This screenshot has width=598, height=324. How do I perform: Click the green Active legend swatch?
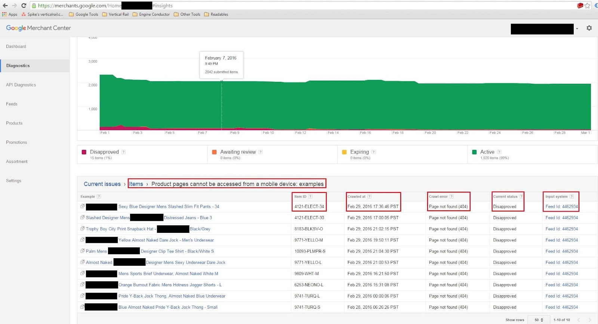474,152
